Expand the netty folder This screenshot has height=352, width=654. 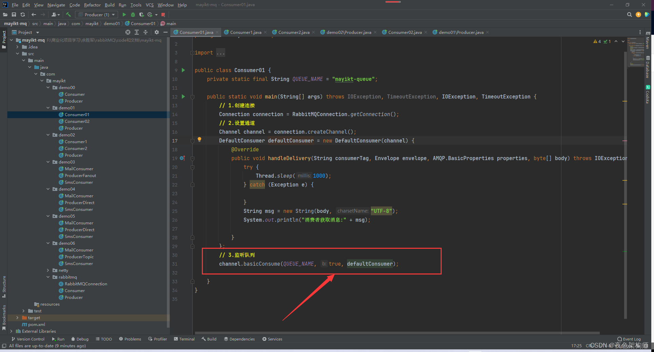48,270
